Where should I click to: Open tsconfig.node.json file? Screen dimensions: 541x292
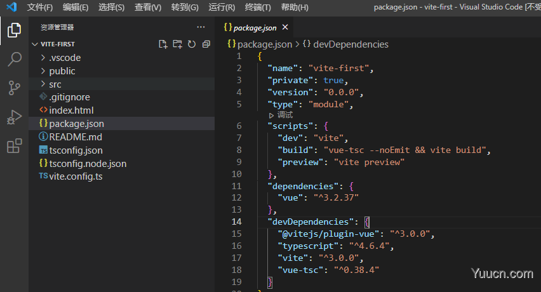pos(121,163)
